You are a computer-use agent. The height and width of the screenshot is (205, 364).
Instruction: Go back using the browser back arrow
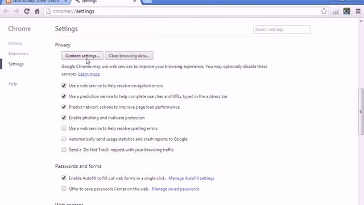pos(6,11)
